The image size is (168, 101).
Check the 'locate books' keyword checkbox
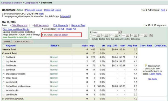4,91
